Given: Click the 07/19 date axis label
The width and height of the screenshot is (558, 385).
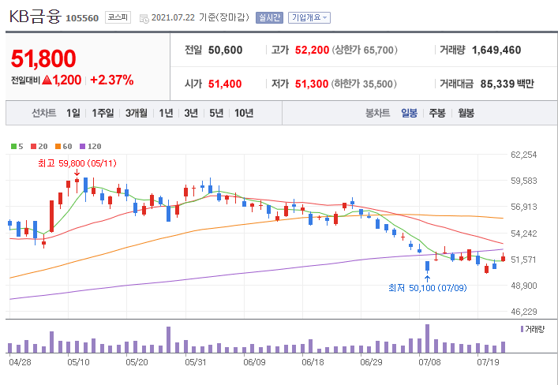Looking at the screenshot, I should click(489, 363).
